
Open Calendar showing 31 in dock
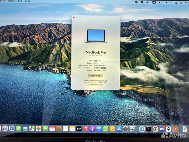(52, 129)
